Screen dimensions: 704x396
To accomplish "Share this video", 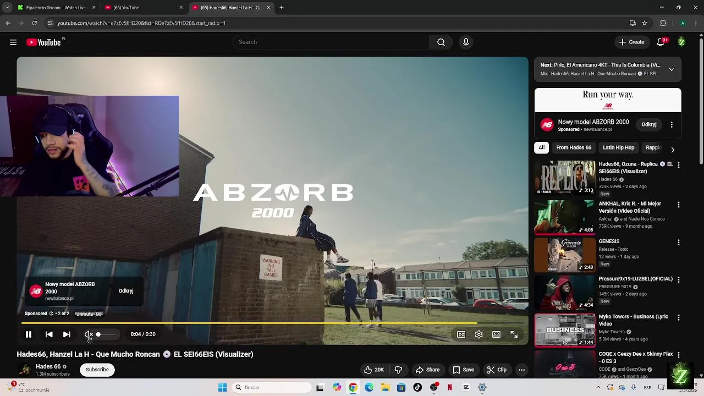I will coord(427,370).
